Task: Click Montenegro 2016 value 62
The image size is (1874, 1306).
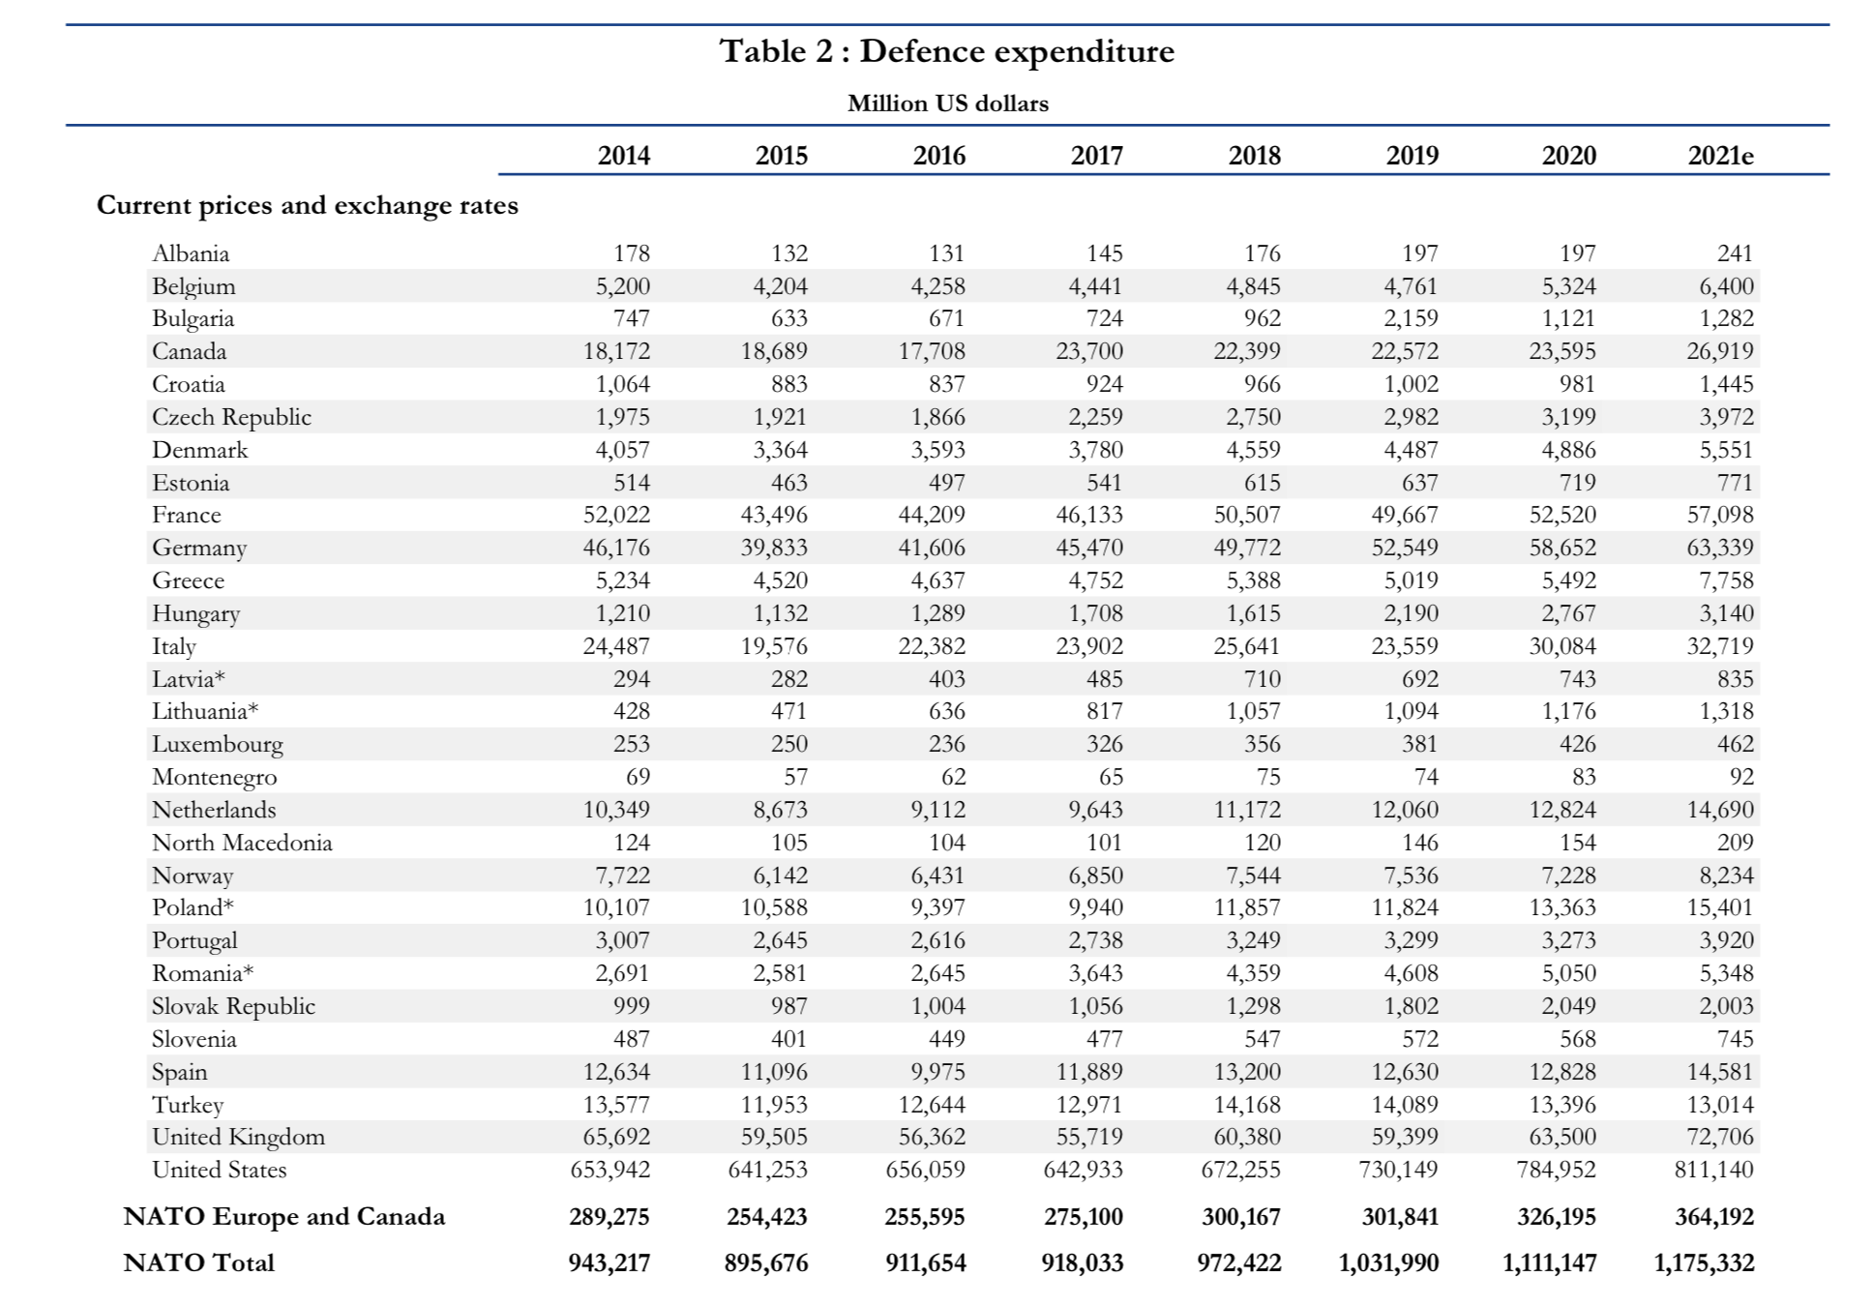Action: click(x=952, y=777)
